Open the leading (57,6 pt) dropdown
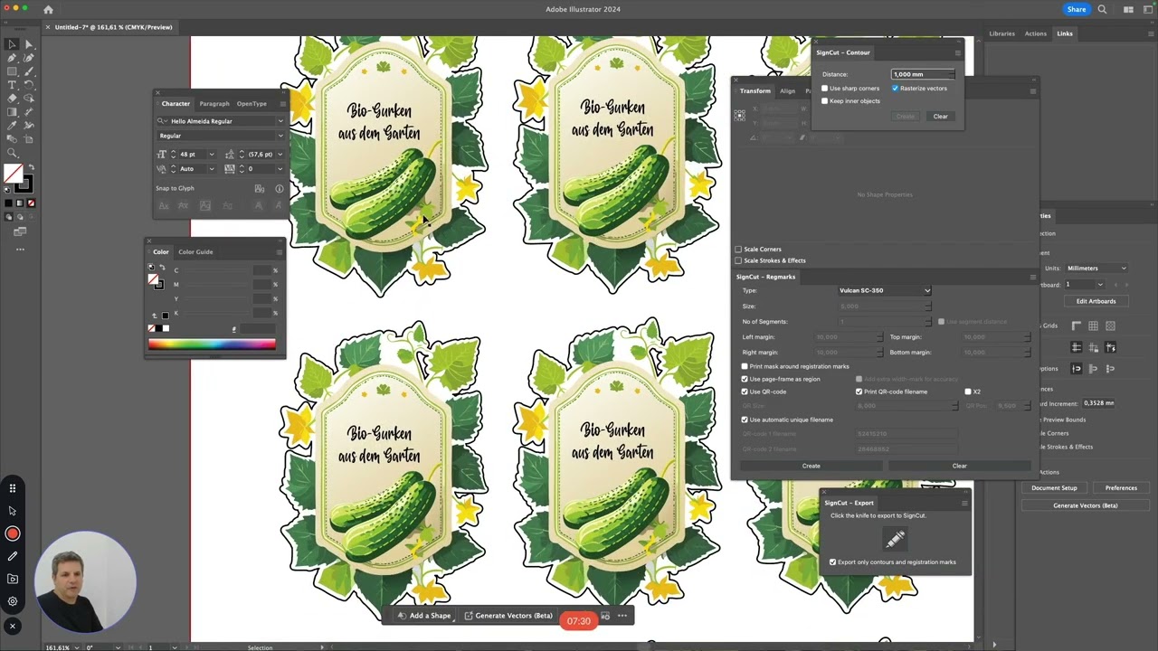Viewport: 1158px width, 651px height. [280, 155]
